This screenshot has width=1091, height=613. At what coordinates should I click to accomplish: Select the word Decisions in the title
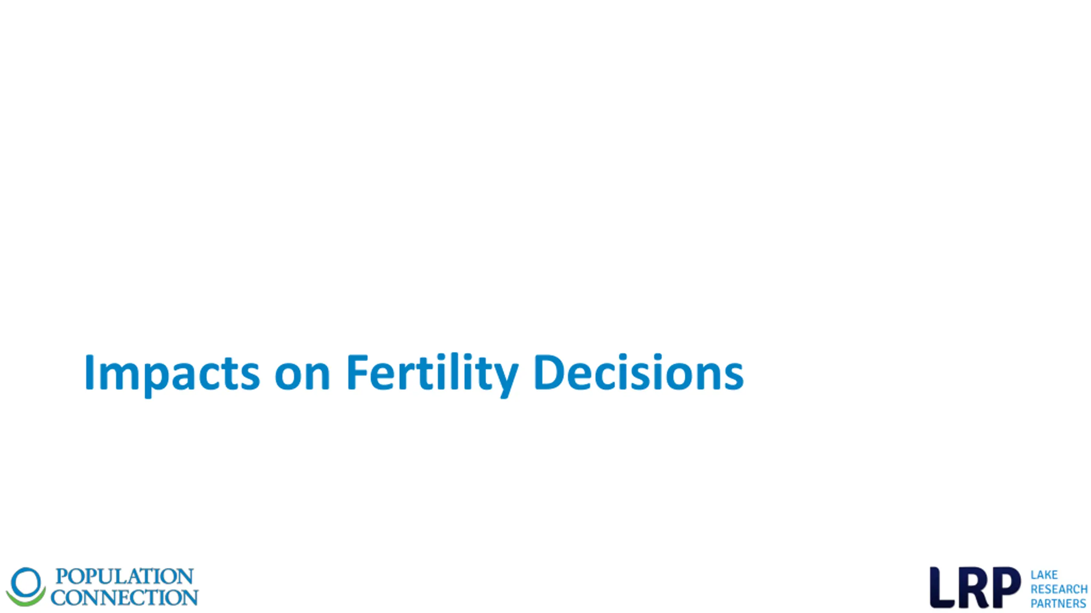[639, 372]
